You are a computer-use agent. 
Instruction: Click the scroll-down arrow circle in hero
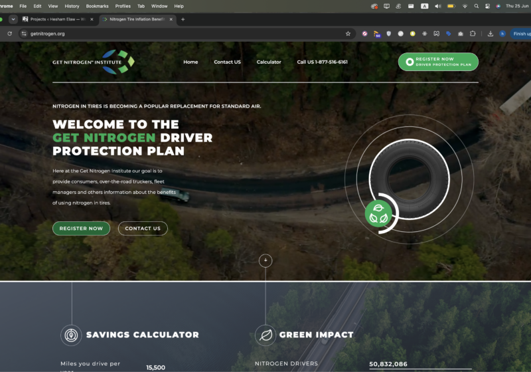(265, 260)
